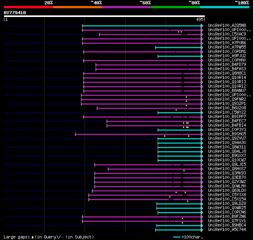The height and width of the screenshot is (240, 253).
Task: Click the UniRef100_Q10CW7 label
Action: 227,160
